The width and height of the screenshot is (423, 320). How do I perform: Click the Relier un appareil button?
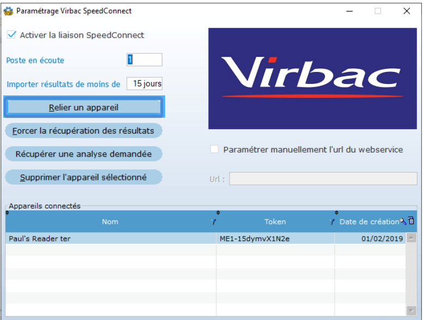coord(84,107)
